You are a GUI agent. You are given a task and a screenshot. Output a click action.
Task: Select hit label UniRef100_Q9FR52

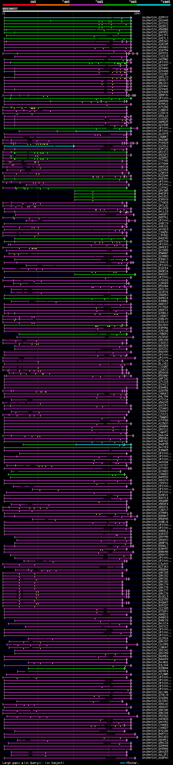click(155, 32)
